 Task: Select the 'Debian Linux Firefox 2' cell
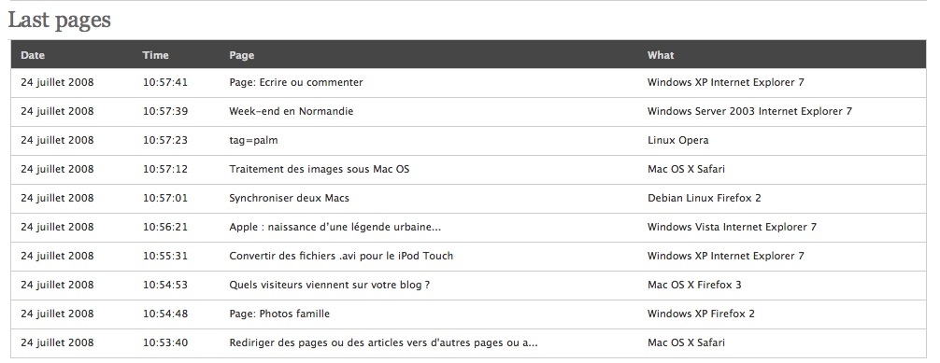click(x=704, y=198)
